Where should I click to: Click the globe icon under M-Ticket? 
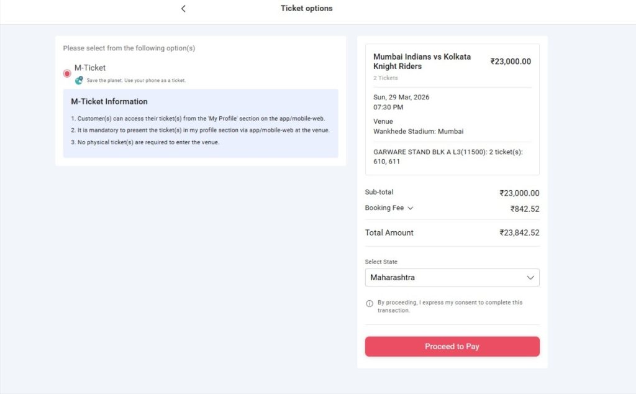[79, 80]
